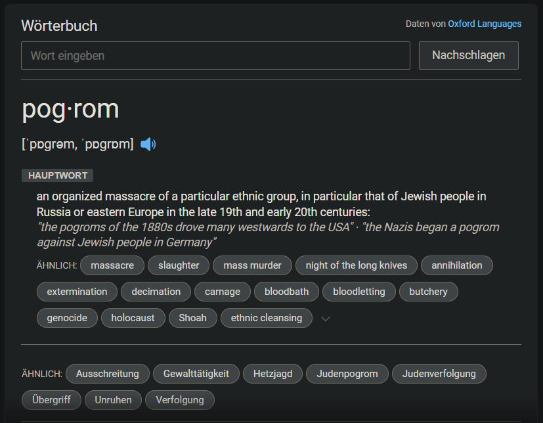Click the 'Übergriff' similar word chip
Image resolution: width=543 pixels, height=423 pixels.
click(51, 399)
